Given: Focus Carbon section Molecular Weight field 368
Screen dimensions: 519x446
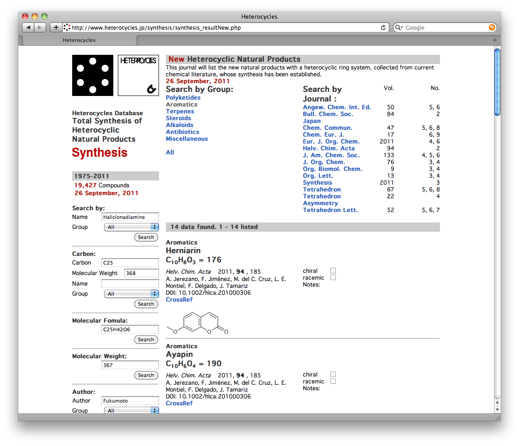Looking at the screenshot, I should 142,273.
